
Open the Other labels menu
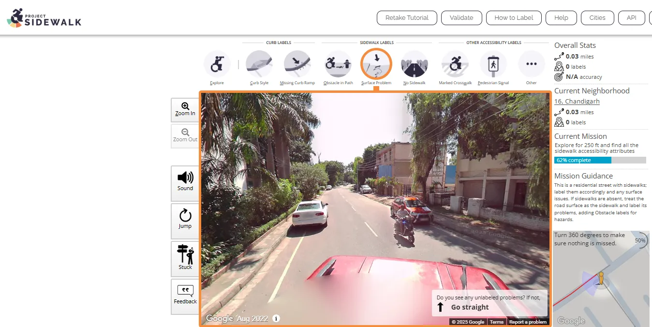(532, 64)
